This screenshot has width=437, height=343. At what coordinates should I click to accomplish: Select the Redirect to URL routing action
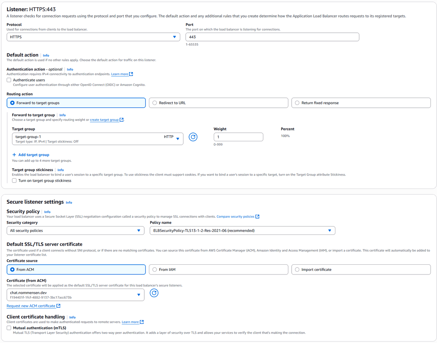point(155,103)
